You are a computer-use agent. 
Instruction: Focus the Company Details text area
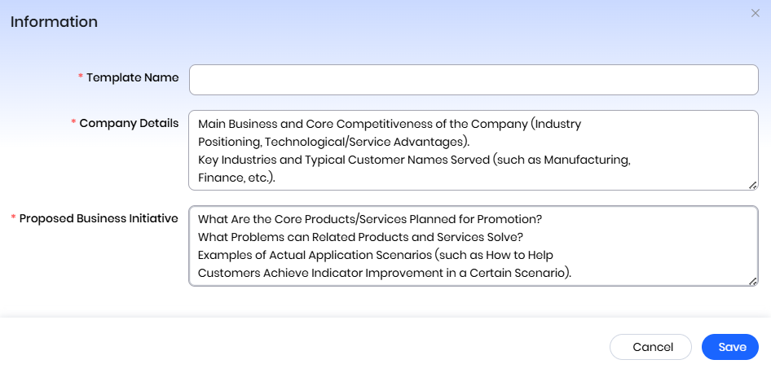(473, 151)
